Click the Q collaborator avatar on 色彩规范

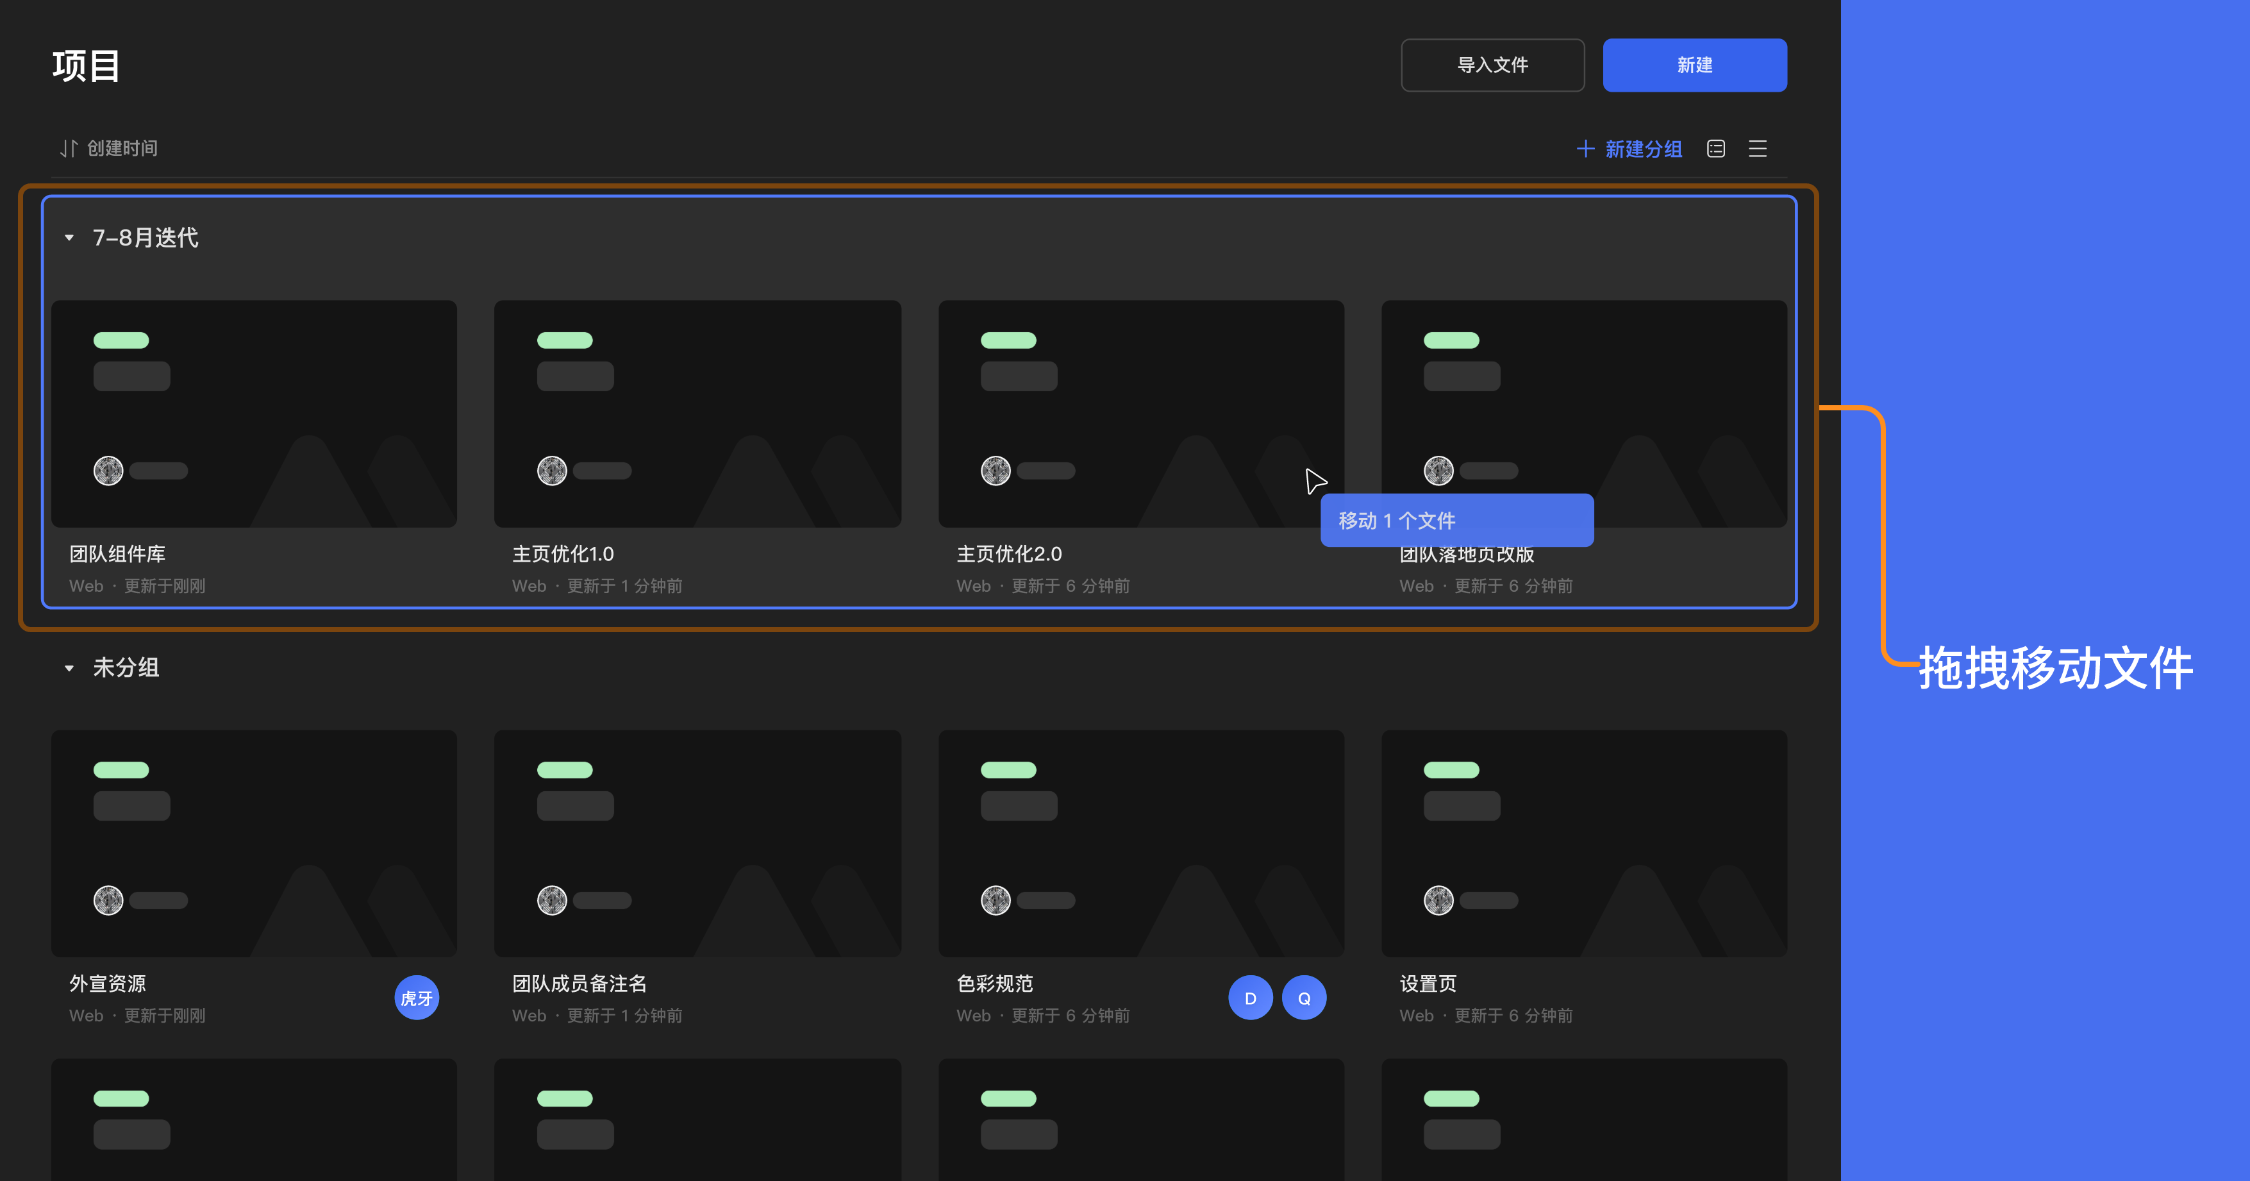coord(1304,998)
